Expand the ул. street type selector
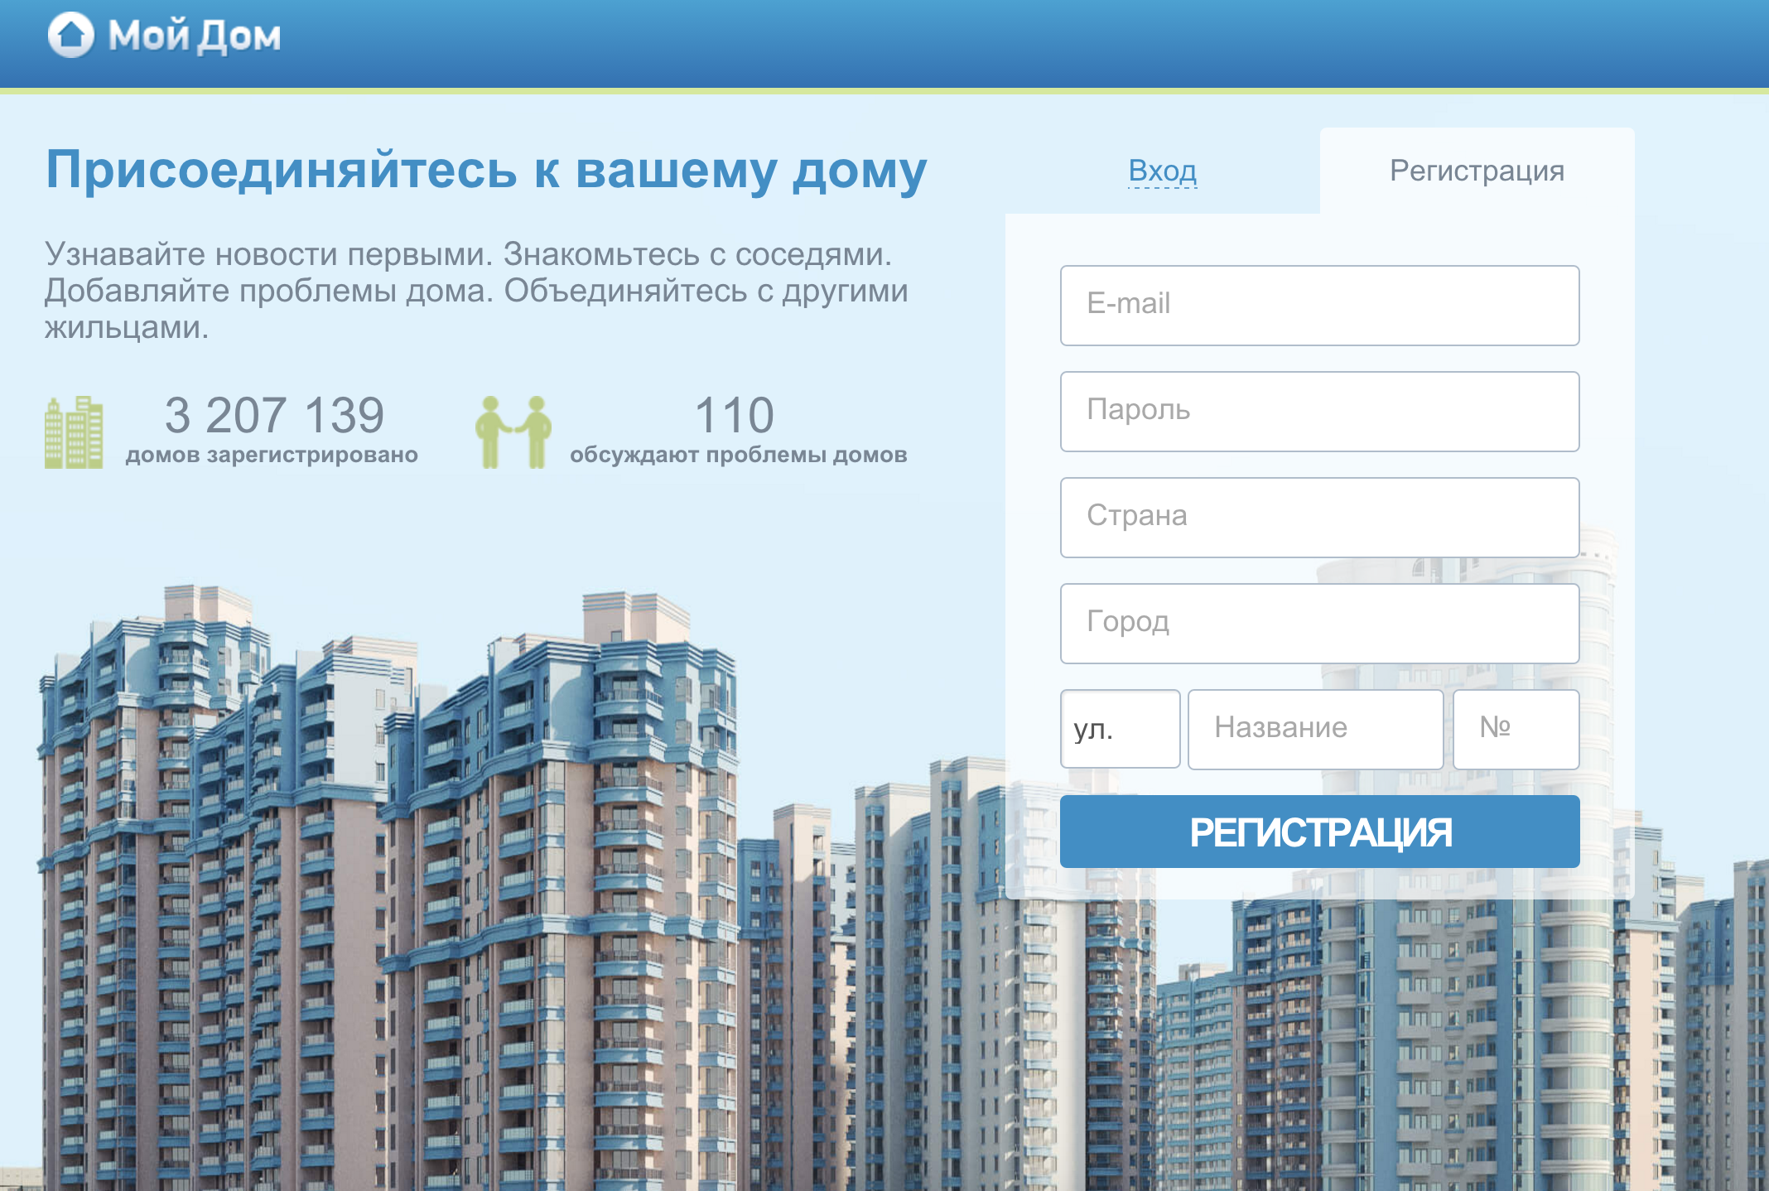 tap(1120, 729)
